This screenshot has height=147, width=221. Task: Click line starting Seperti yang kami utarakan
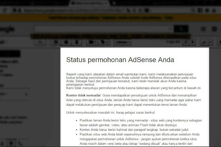point(130,74)
